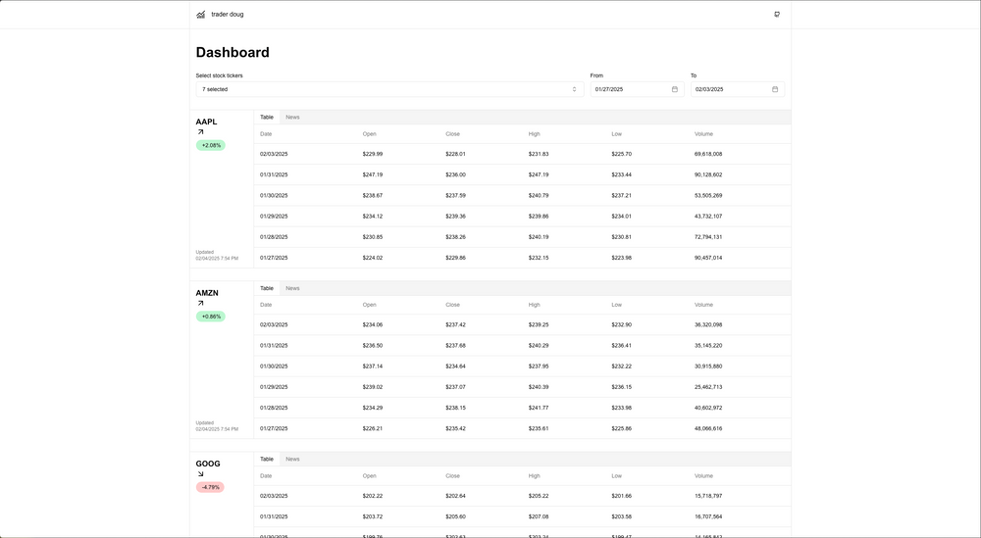Select the AAPL Table tab
The width and height of the screenshot is (981, 538).
(x=267, y=118)
